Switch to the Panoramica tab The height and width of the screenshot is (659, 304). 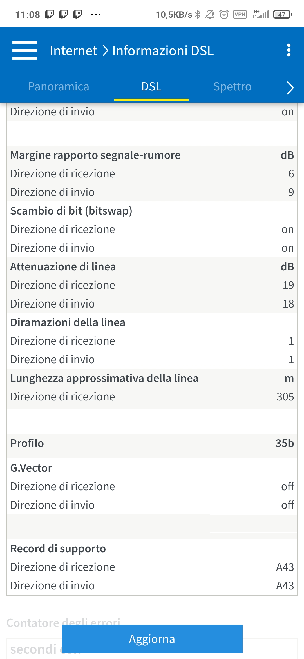click(59, 86)
